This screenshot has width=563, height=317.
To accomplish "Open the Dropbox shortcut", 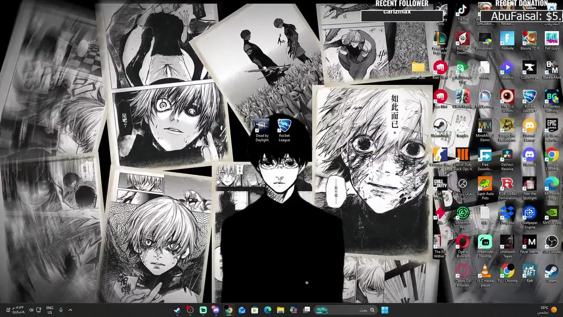I will click(507, 215).
